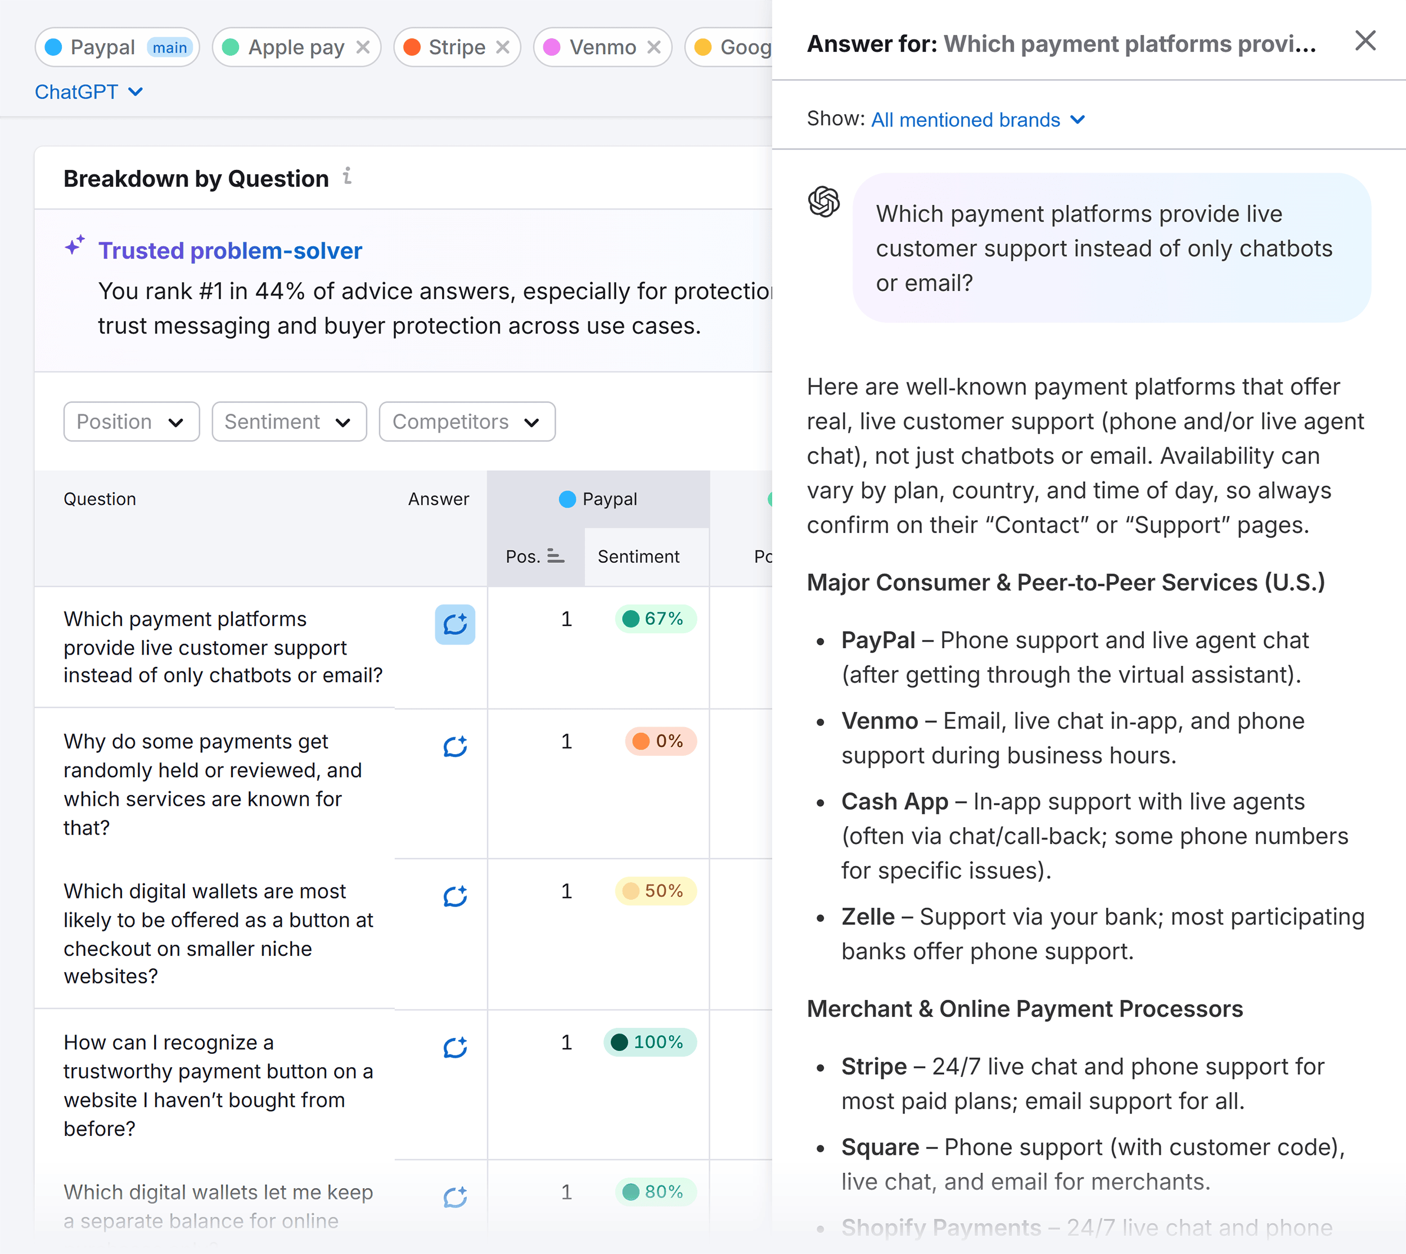Screen dimensions: 1406x1254
Task: Remove the Apple pay filter chip
Action: point(363,47)
